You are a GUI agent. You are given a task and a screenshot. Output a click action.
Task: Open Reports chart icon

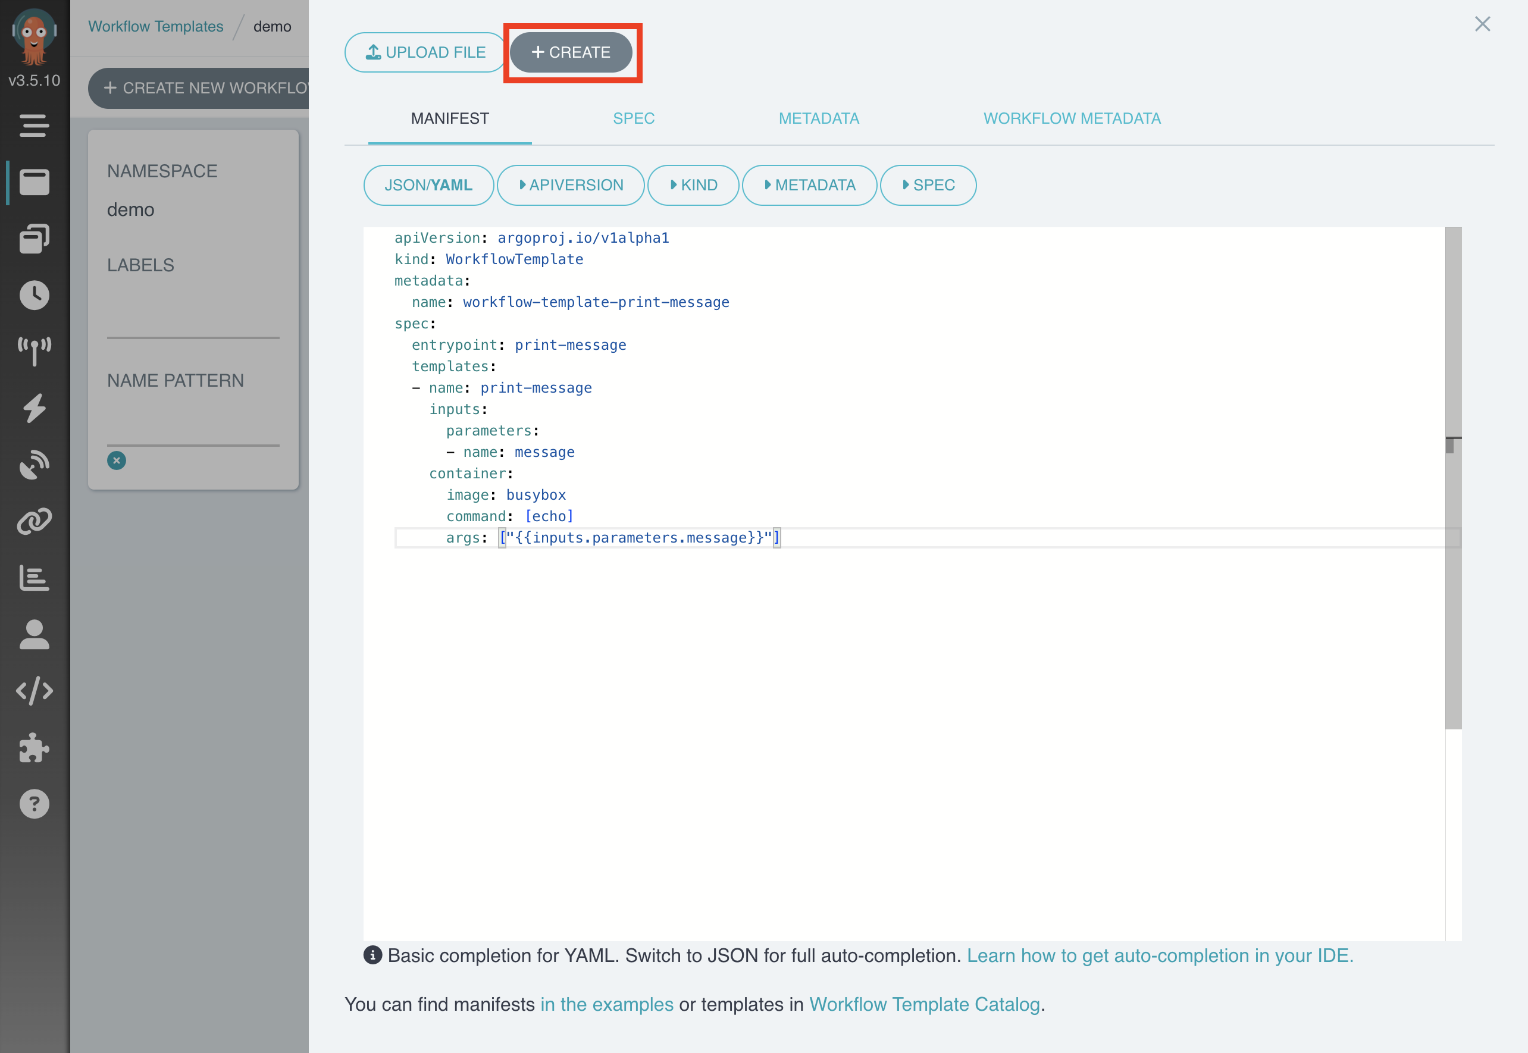[34, 578]
